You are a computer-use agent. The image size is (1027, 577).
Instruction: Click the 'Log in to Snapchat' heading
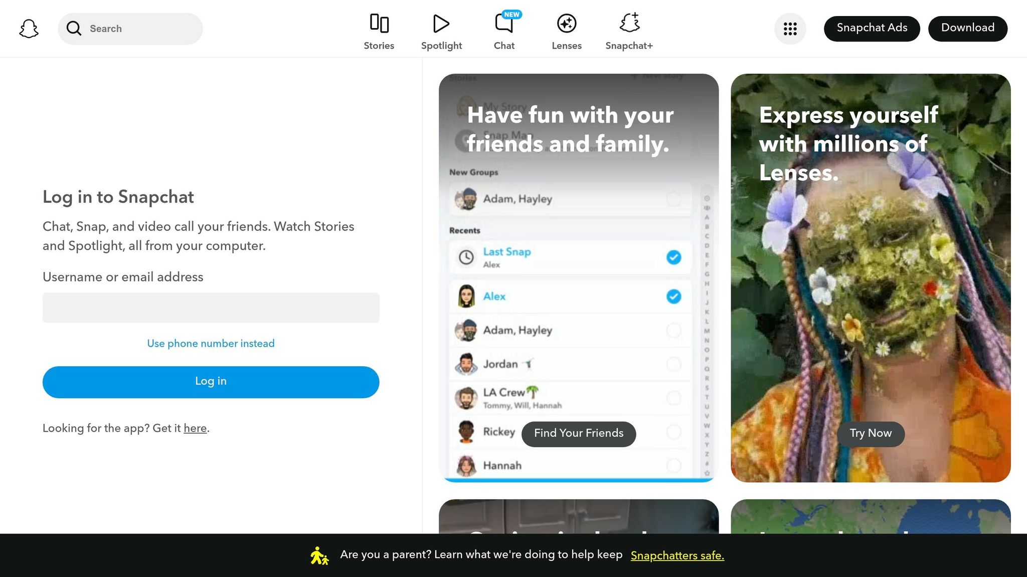(118, 197)
